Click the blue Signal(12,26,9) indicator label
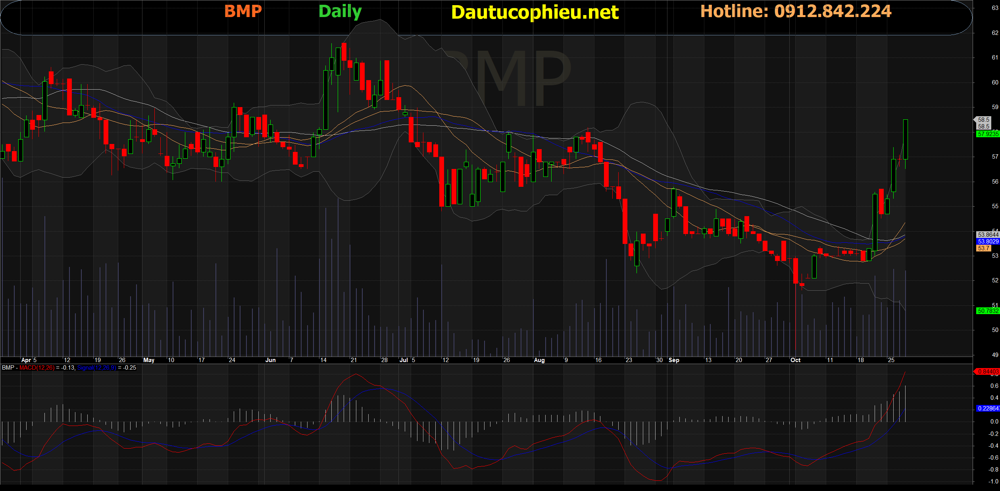 coord(96,368)
